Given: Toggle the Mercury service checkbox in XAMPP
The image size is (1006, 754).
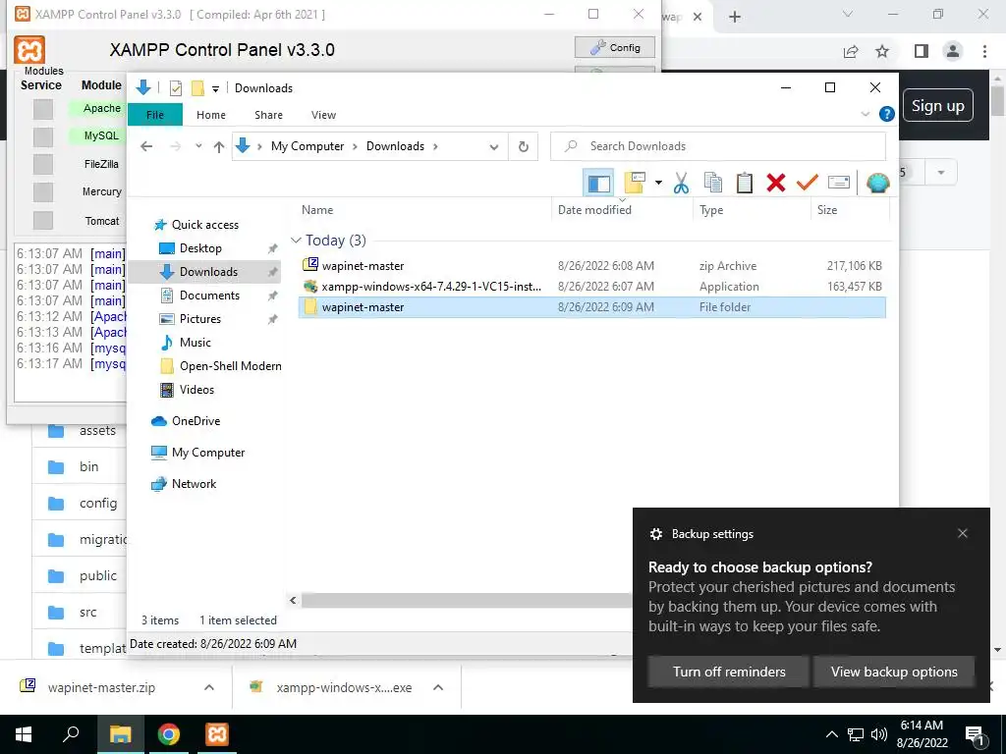Looking at the screenshot, I should click(x=43, y=191).
